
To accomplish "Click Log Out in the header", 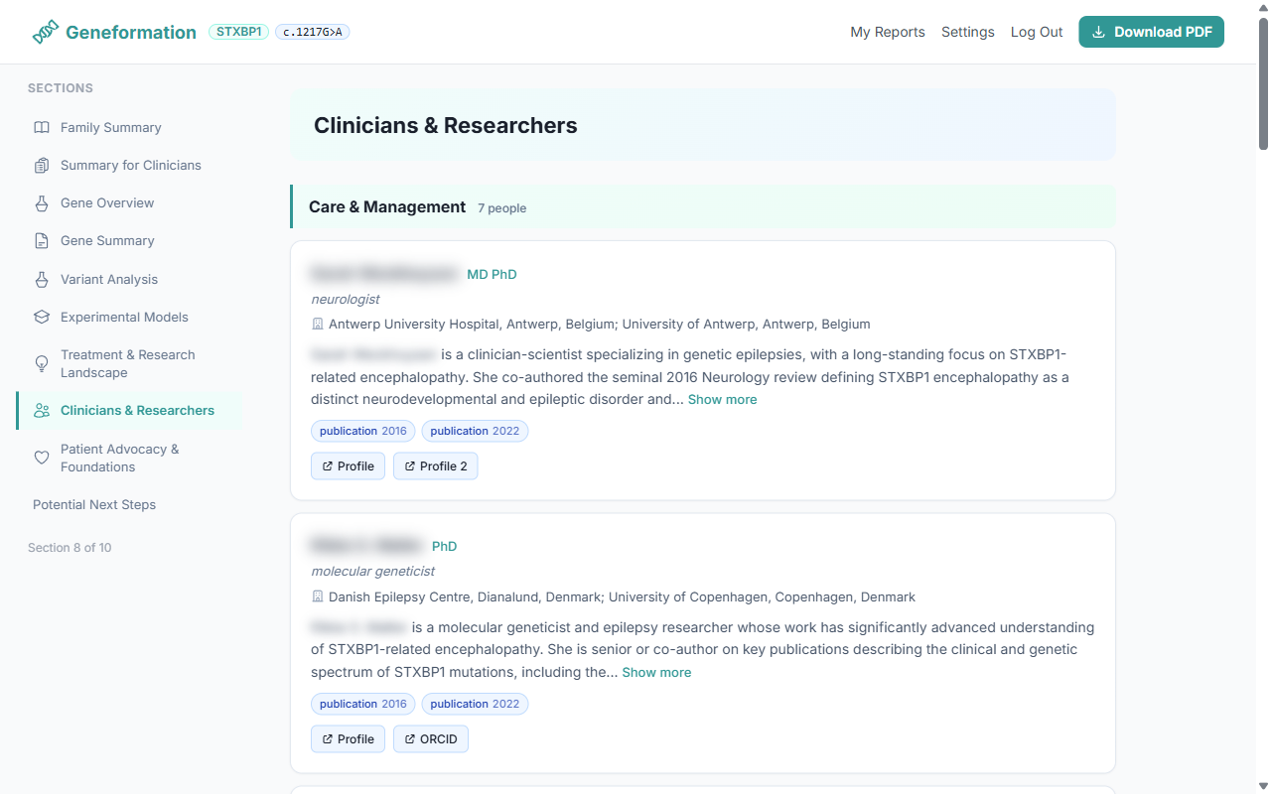I will [1037, 32].
